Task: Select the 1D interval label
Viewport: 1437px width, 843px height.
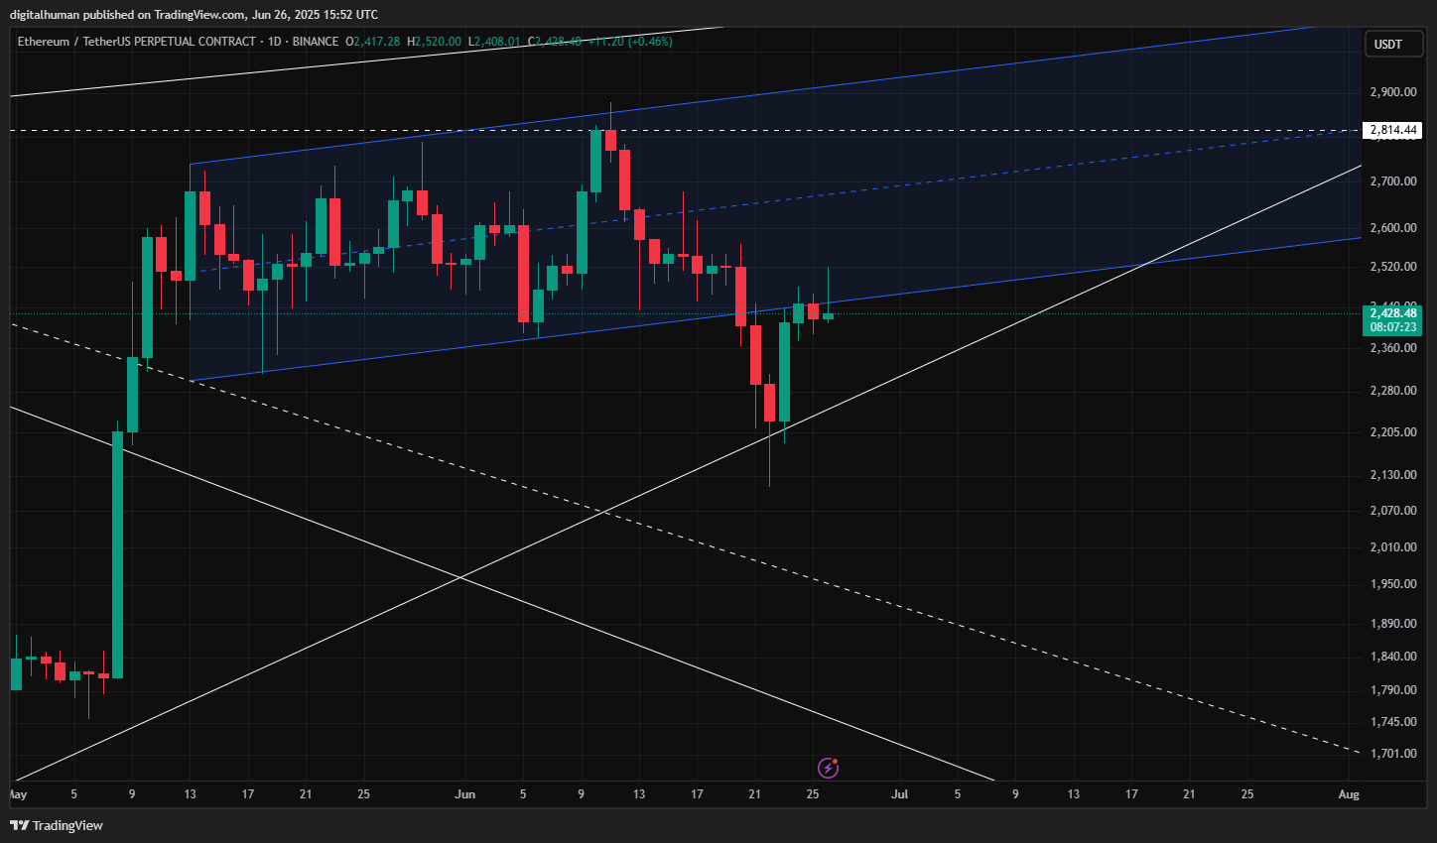Action: coord(275,42)
